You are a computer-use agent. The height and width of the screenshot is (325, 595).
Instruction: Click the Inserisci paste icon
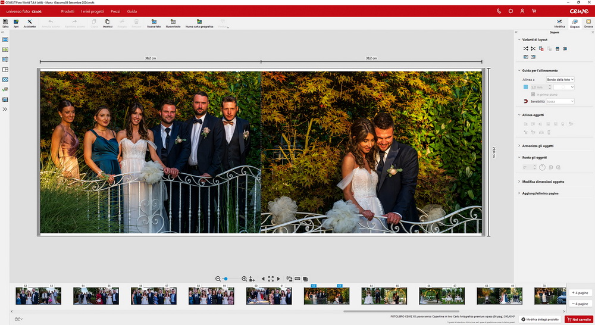click(x=107, y=21)
